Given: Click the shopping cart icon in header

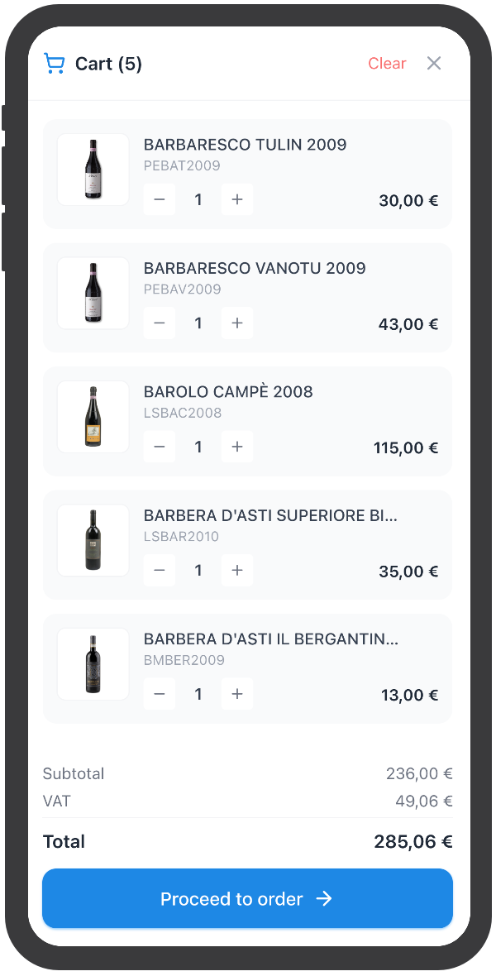Looking at the screenshot, I should (x=55, y=64).
